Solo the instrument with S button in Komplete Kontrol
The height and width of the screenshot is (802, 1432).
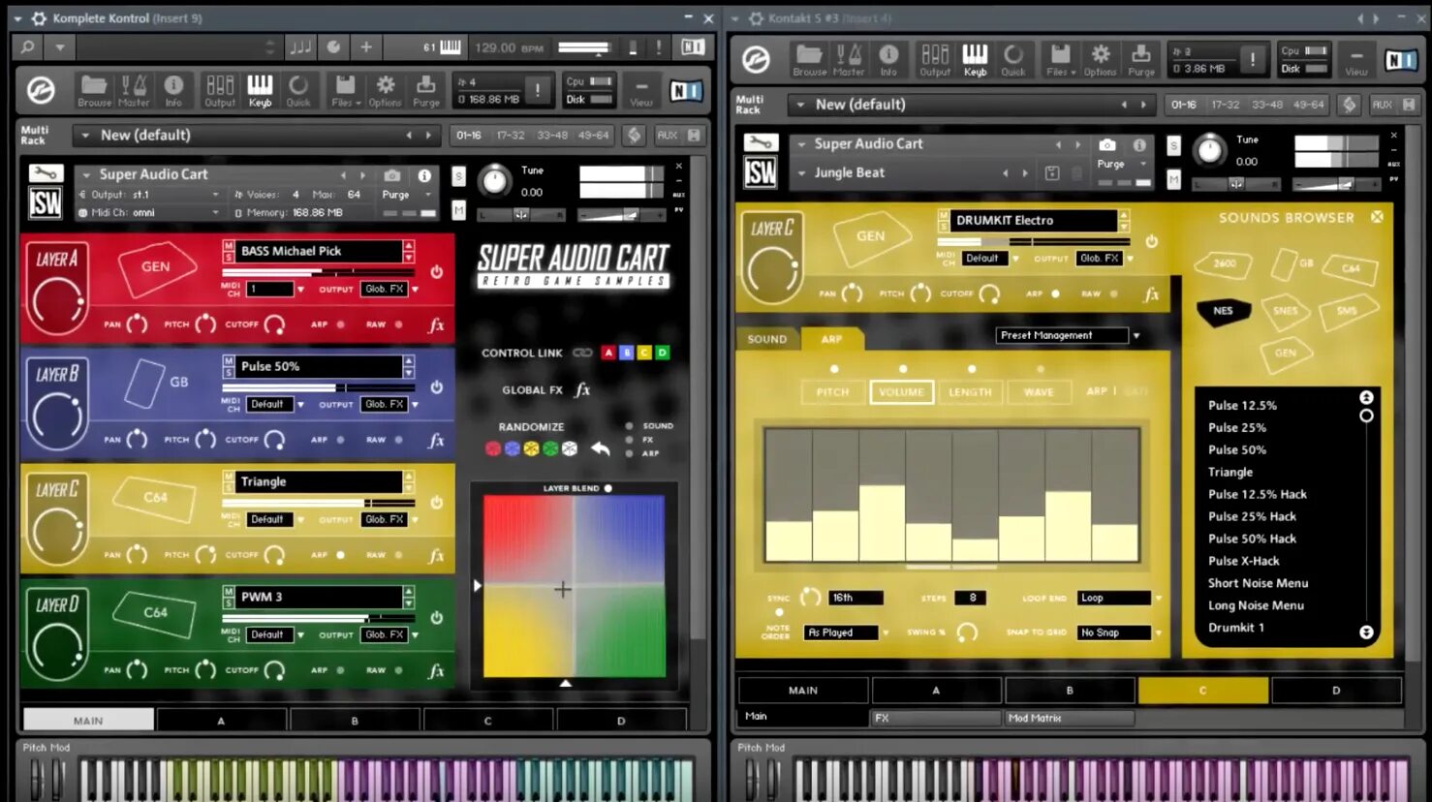[x=458, y=176]
